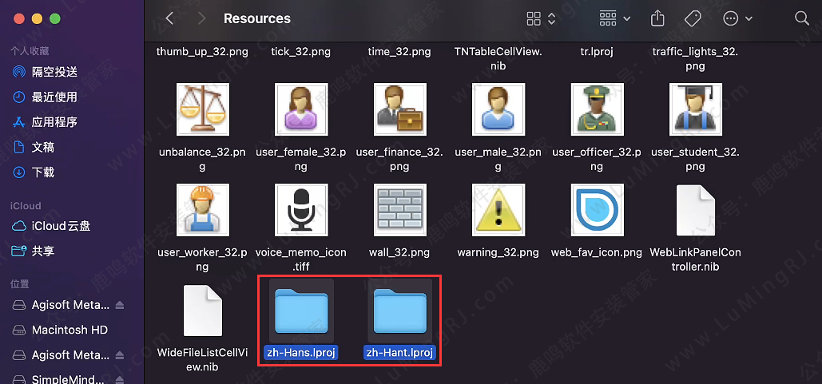Screen dimensions: 822x384
Task: Go back with the left chevron
Action: coord(169,18)
